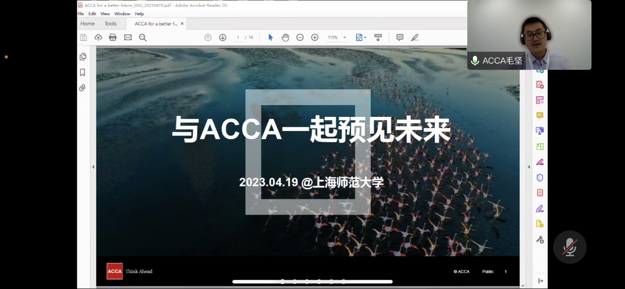Image resolution: width=625 pixels, height=289 pixels.
Task: Go to next page arrow
Action: 223,37
